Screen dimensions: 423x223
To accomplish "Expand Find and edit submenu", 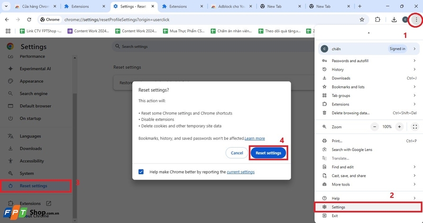I will point(369,167).
